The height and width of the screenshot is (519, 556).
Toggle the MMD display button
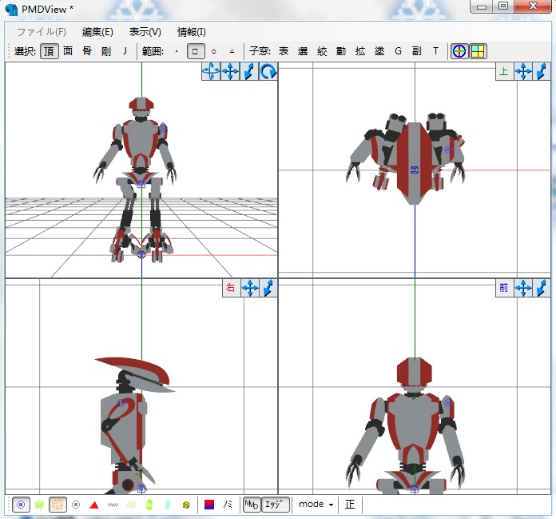pyautogui.click(x=252, y=505)
